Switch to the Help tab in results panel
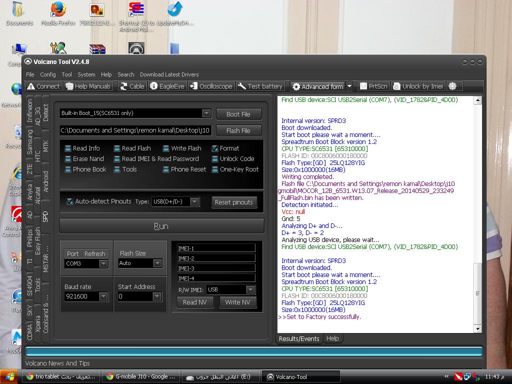Screen dimensions: 512x384 coord(332,338)
